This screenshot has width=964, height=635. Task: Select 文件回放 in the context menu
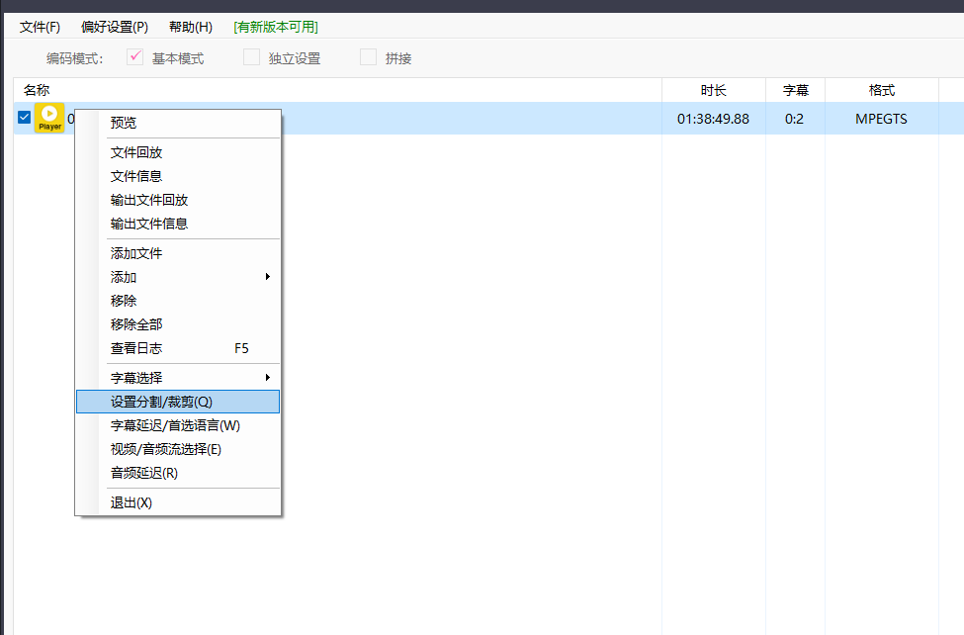(178, 152)
